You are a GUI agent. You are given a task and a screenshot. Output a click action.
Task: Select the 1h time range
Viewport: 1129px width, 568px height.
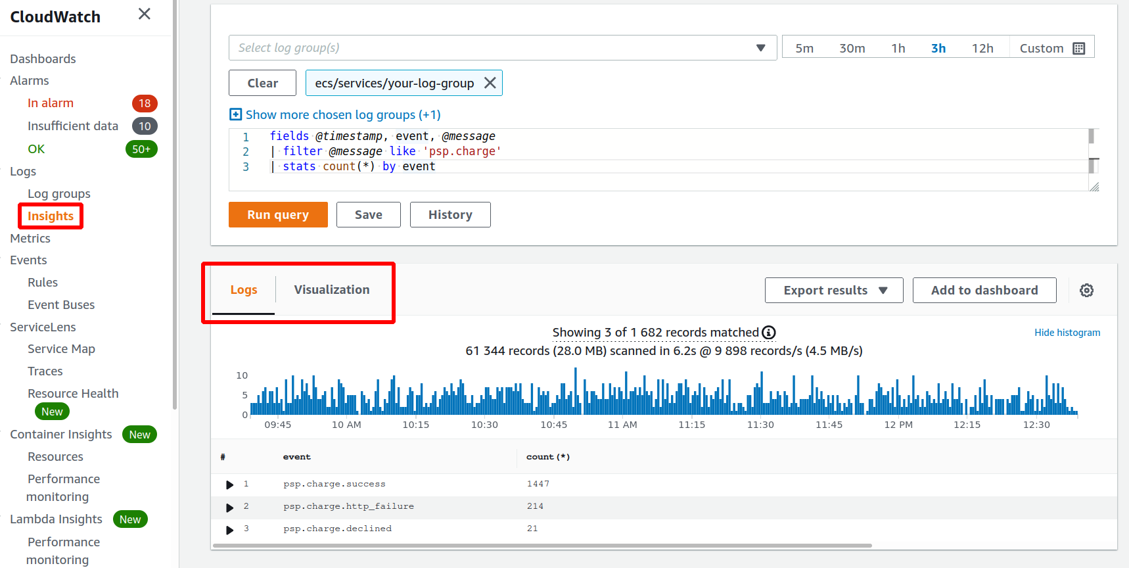(x=898, y=48)
